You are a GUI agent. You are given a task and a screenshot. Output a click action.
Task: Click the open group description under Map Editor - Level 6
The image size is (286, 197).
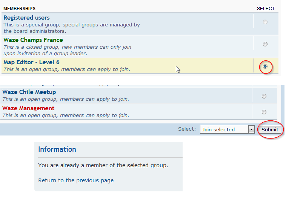point(67,69)
